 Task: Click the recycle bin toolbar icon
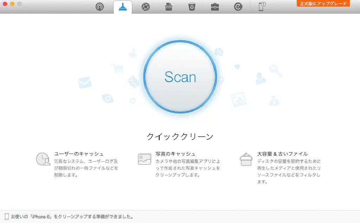tap(192, 7)
